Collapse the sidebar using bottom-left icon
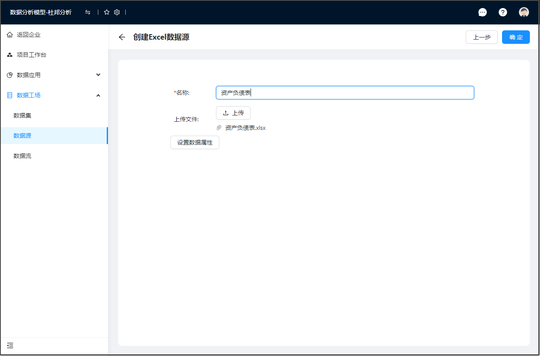Viewport: 540px width, 356px height. [10, 345]
